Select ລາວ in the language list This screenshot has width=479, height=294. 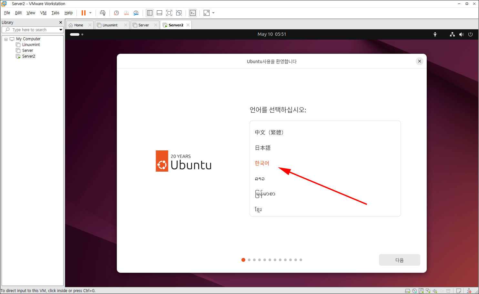point(325,179)
